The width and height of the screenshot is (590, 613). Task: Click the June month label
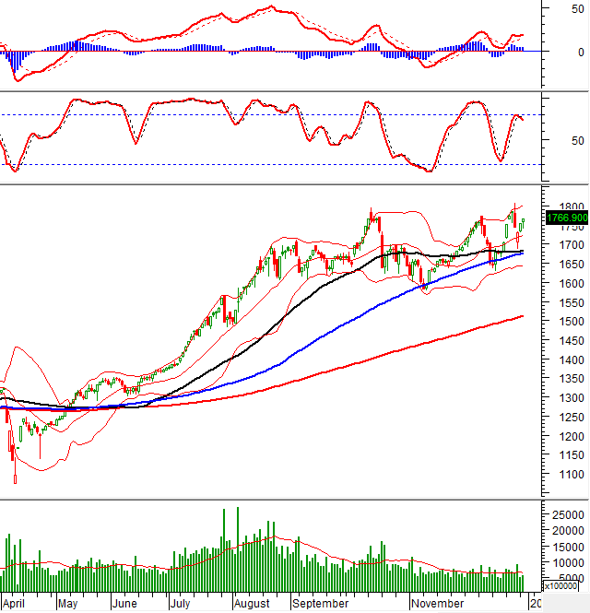click(124, 605)
